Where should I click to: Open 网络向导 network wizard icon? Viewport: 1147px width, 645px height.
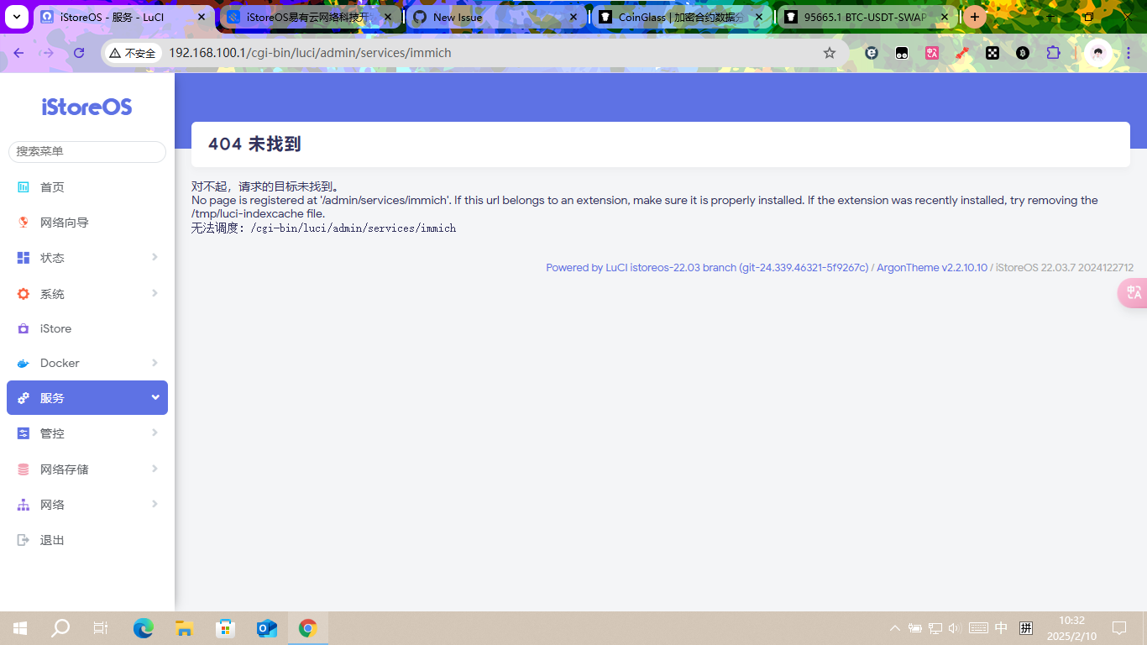click(24, 223)
